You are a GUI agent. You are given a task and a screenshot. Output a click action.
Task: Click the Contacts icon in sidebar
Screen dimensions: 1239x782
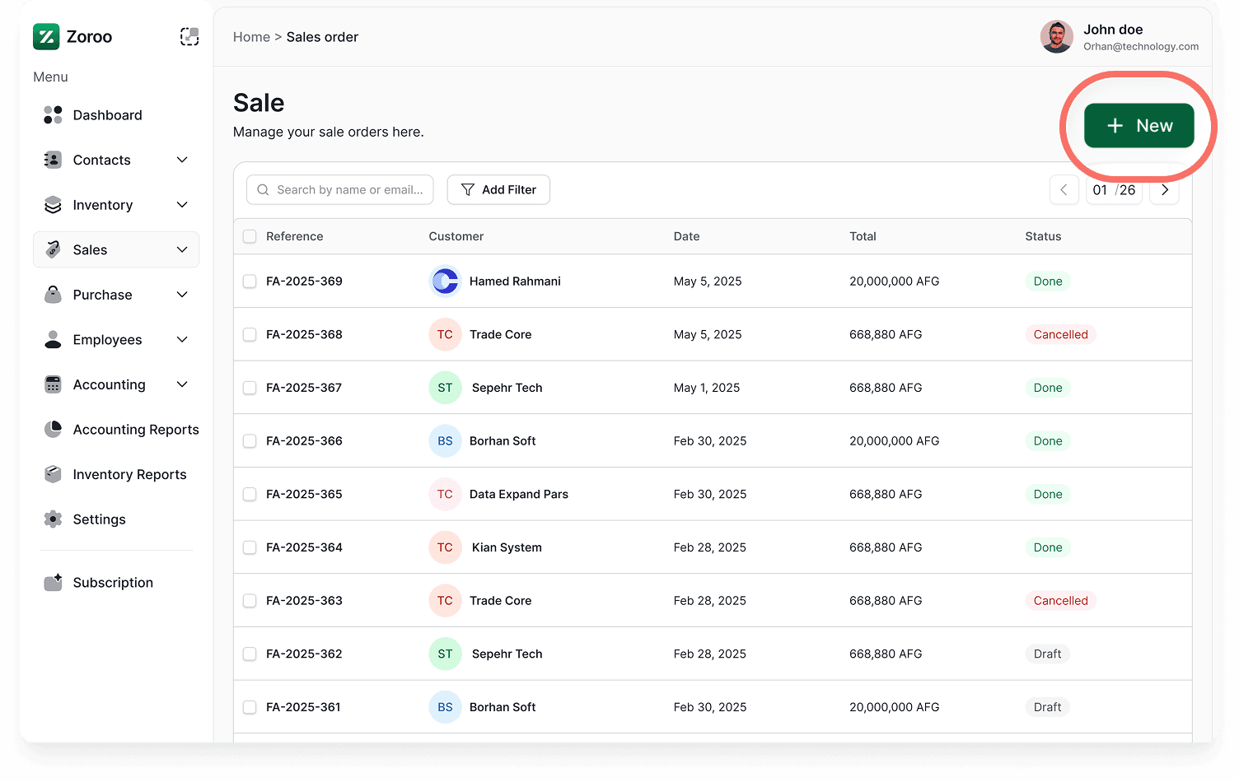52,160
